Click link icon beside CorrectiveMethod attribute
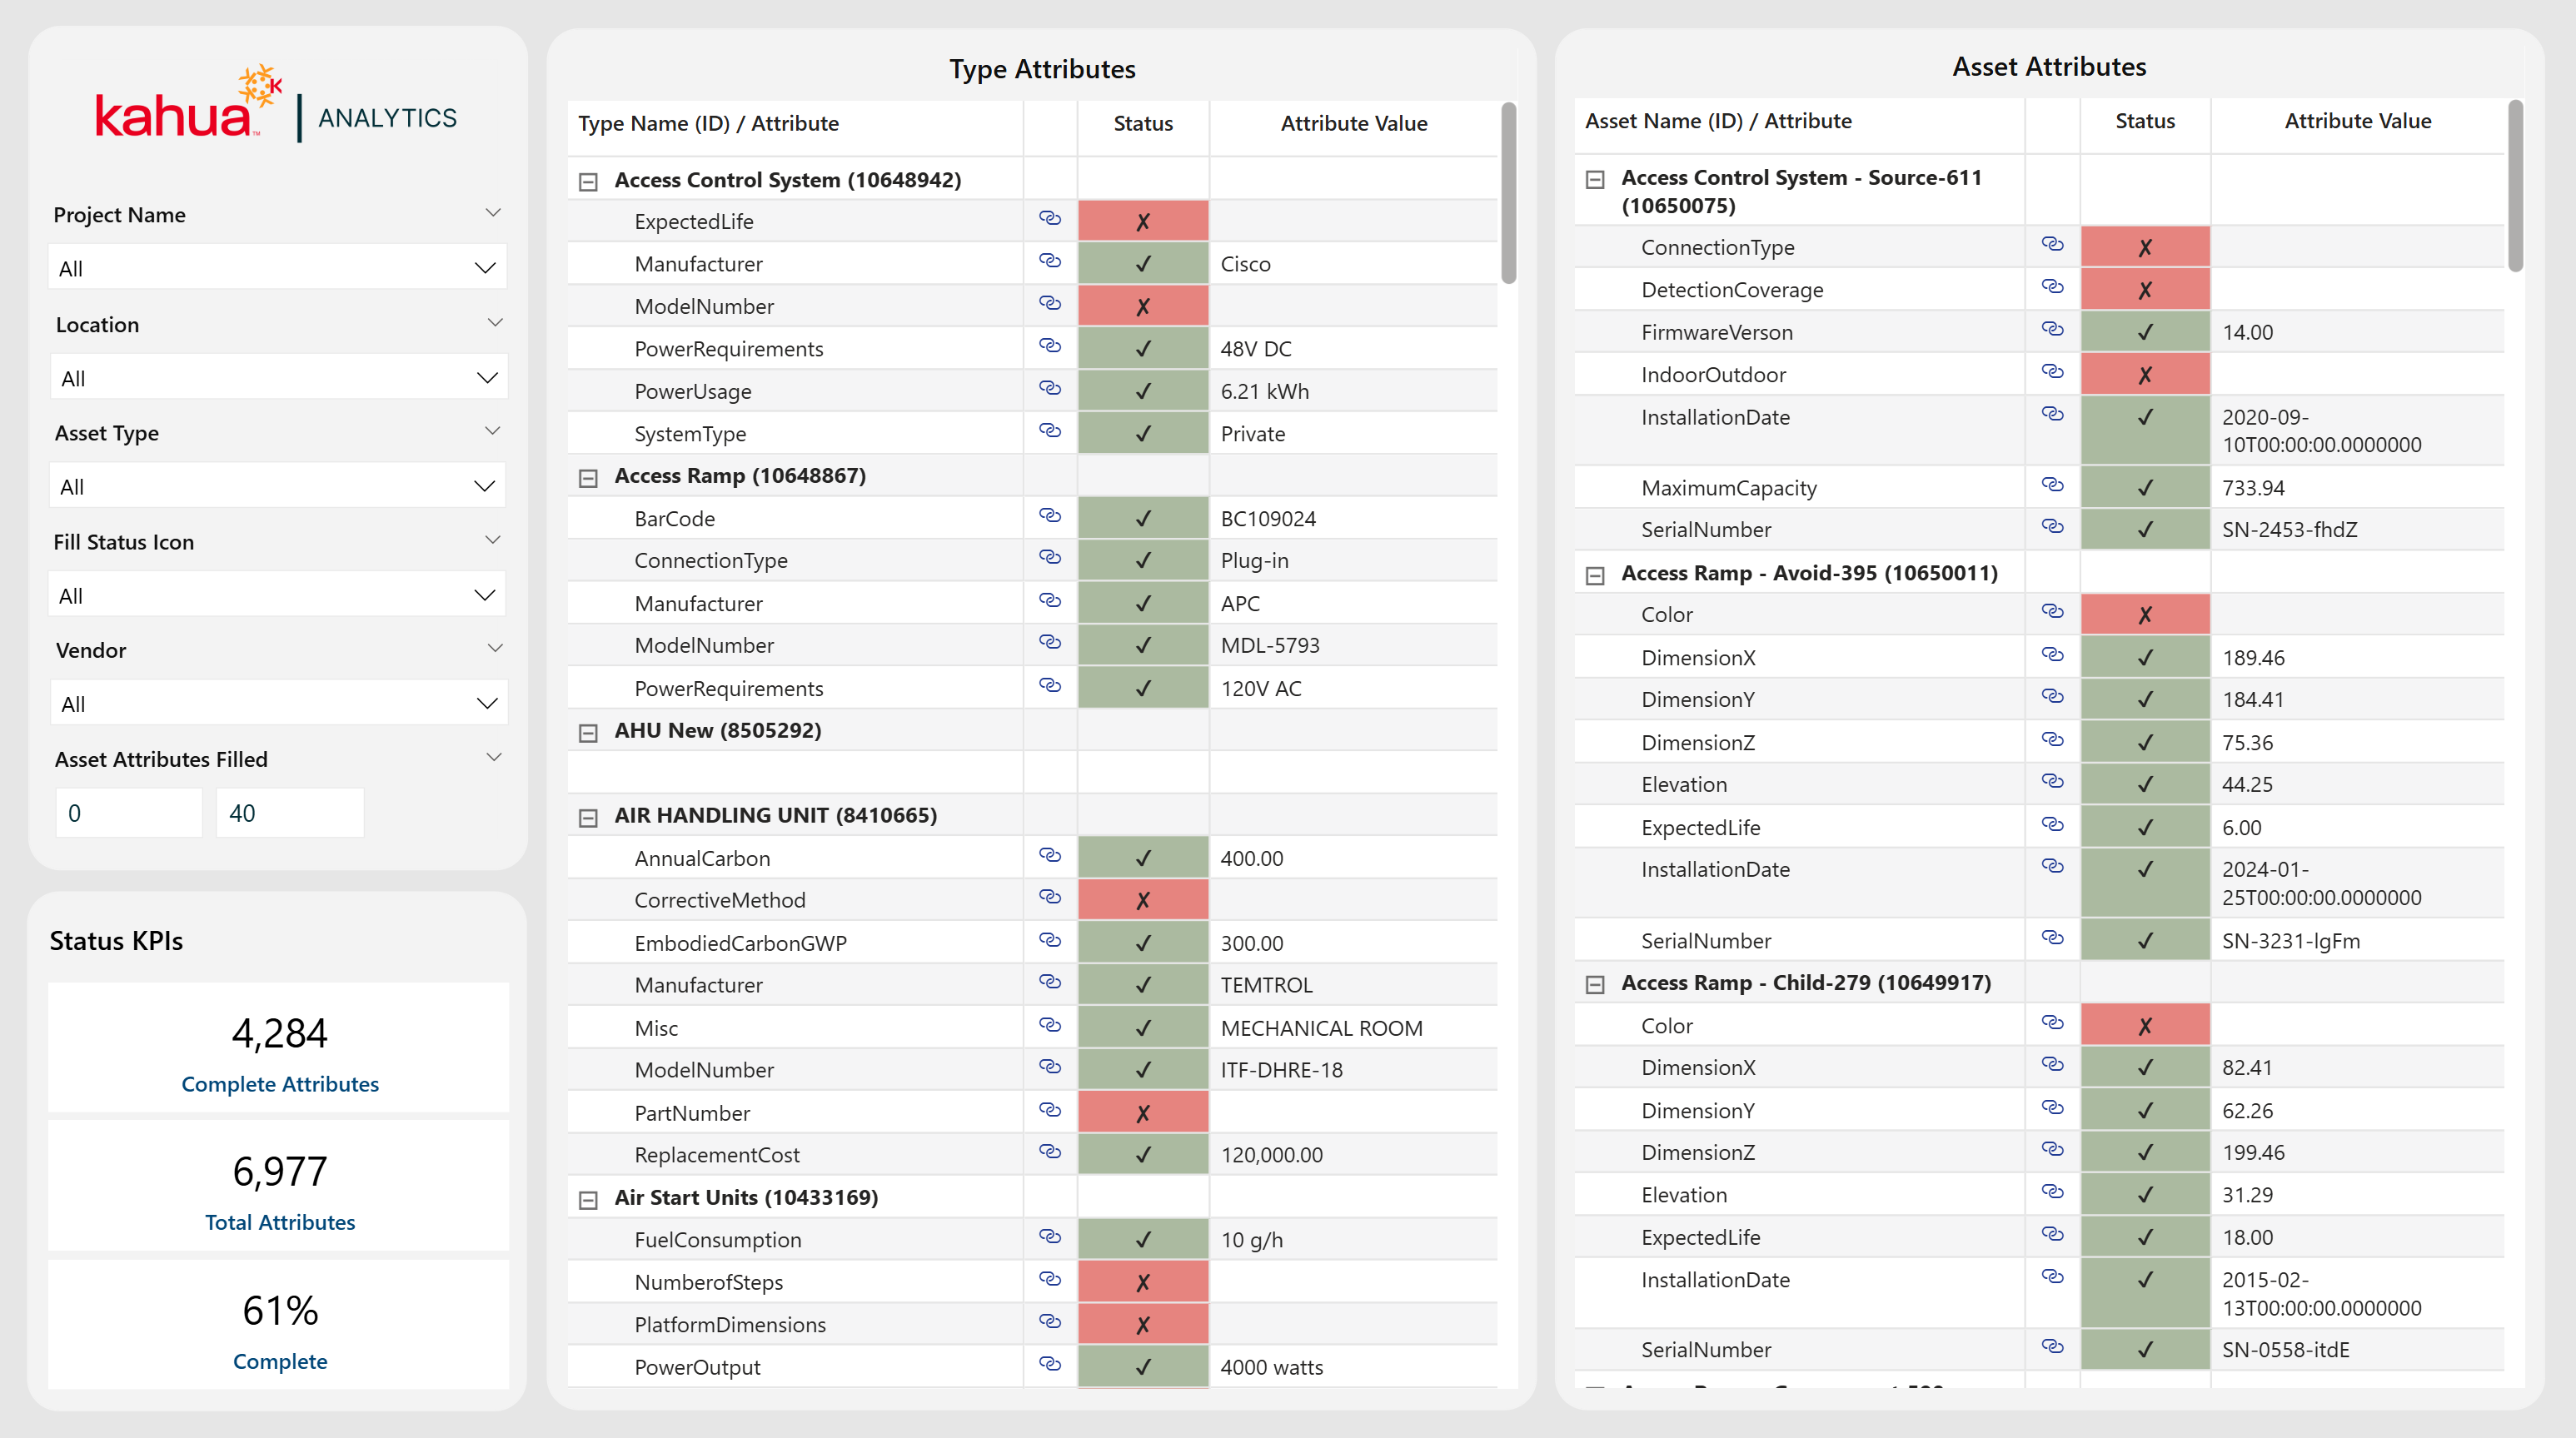Viewport: 2576px width, 1438px height. point(1049,897)
